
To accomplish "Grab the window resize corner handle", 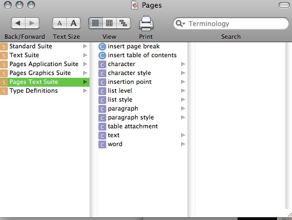I will (x=289, y=214).
